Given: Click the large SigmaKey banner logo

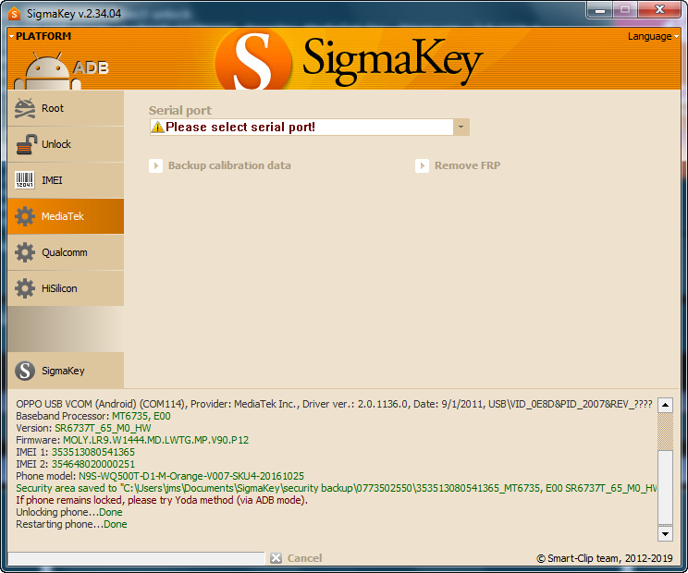Looking at the screenshot, I should (x=349, y=60).
